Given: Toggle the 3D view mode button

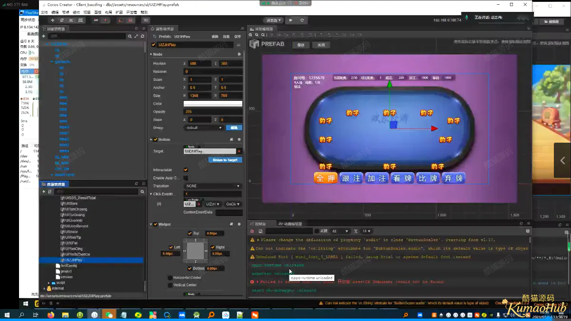Looking at the screenshot, I should pos(146,20).
